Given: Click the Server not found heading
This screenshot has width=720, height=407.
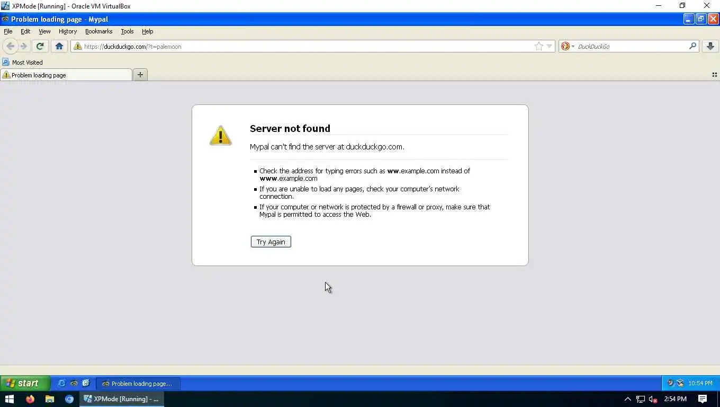Looking at the screenshot, I should click(290, 128).
